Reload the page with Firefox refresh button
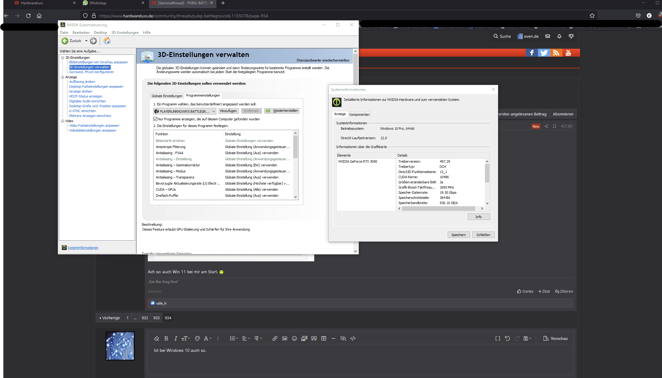 (28, 16)
